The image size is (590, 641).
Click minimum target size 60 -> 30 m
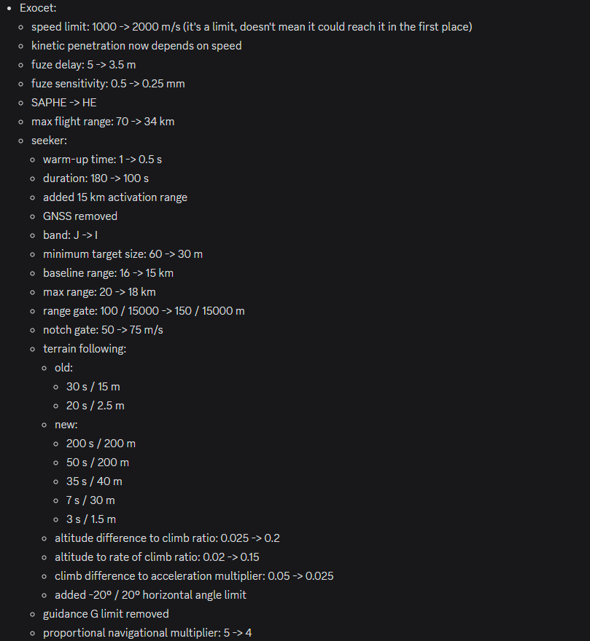click(x=123, y=254)
